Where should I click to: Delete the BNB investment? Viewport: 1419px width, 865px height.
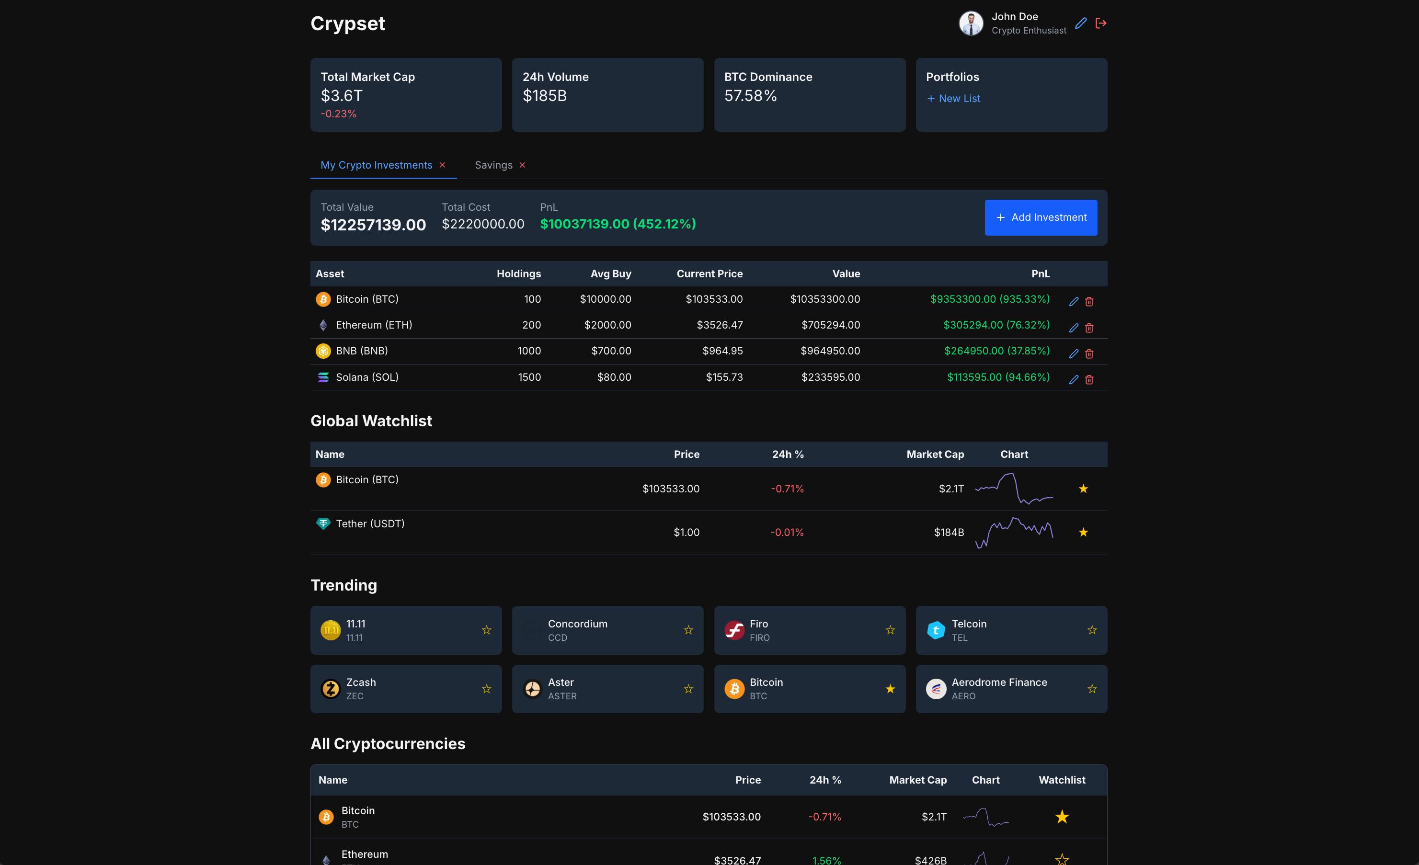(1089, 353)
